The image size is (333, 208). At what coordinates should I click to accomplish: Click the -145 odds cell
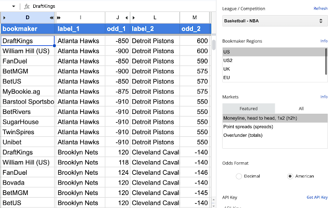pyautogui.click(x=195, y=193)
